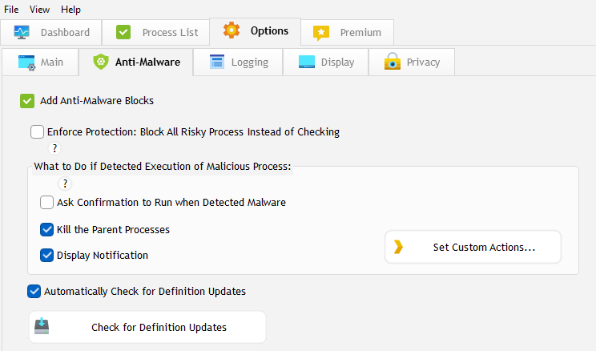This screenshot has width=596, height=351.
Task: Open the Help menu
Action: click(x=70, y=9)
